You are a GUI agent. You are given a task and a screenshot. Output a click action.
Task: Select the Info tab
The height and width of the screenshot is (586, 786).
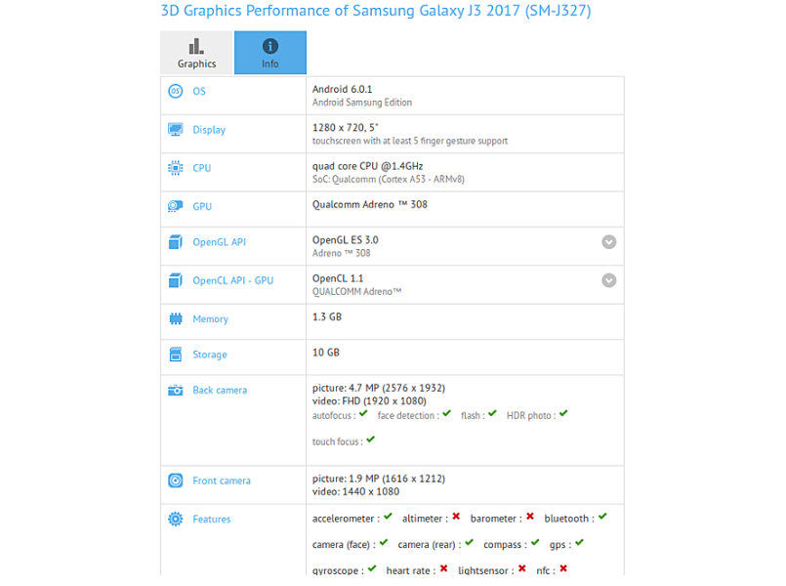(x=270, y=53)
